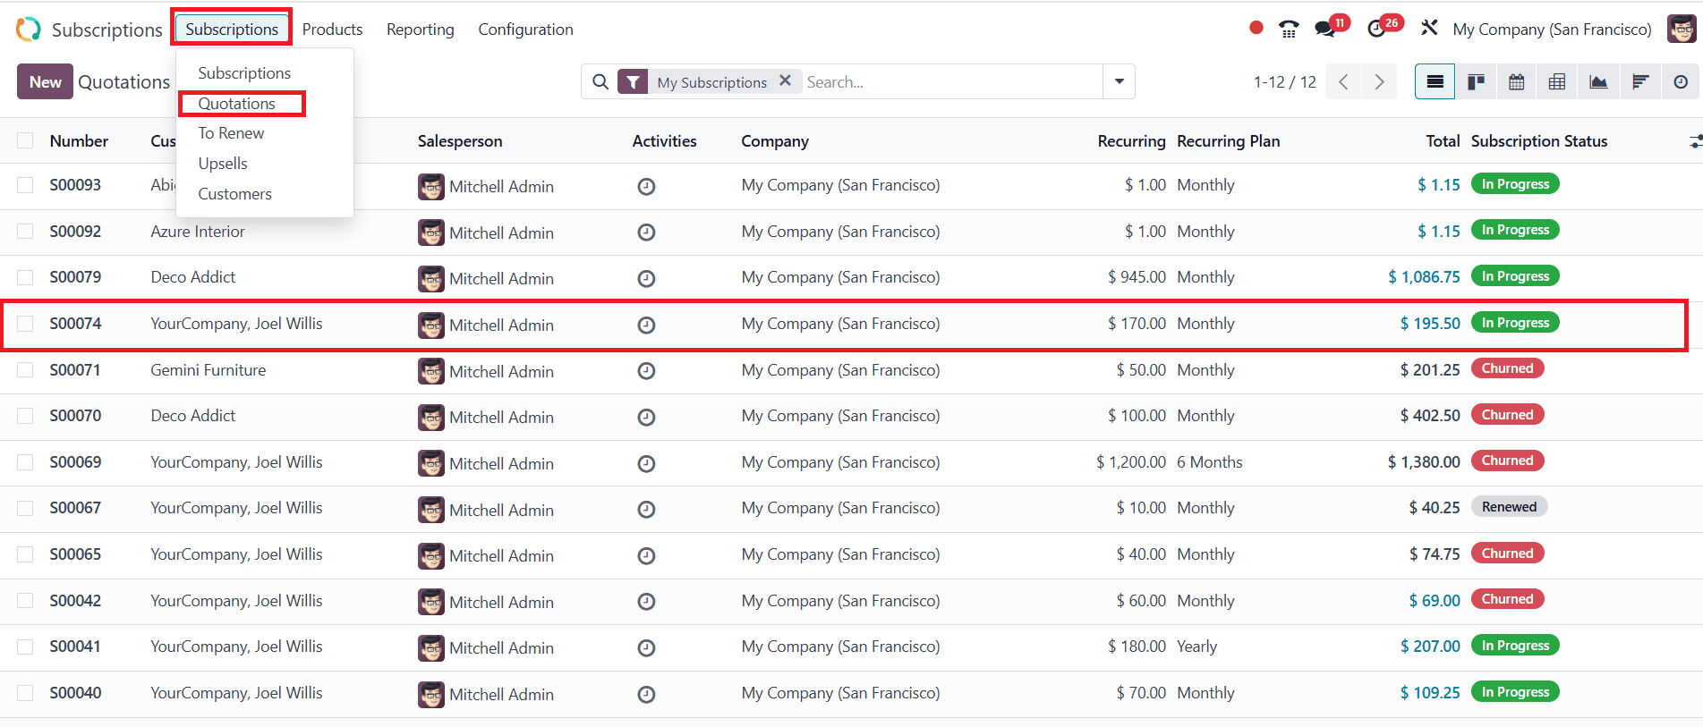The height and width of the screenshot is (727, 1703).
Task: Open activity clock for S00040
Action: tap(646, 694)
